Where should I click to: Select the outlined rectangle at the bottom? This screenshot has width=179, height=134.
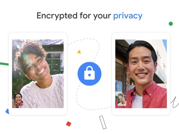[x=103, y=122]
